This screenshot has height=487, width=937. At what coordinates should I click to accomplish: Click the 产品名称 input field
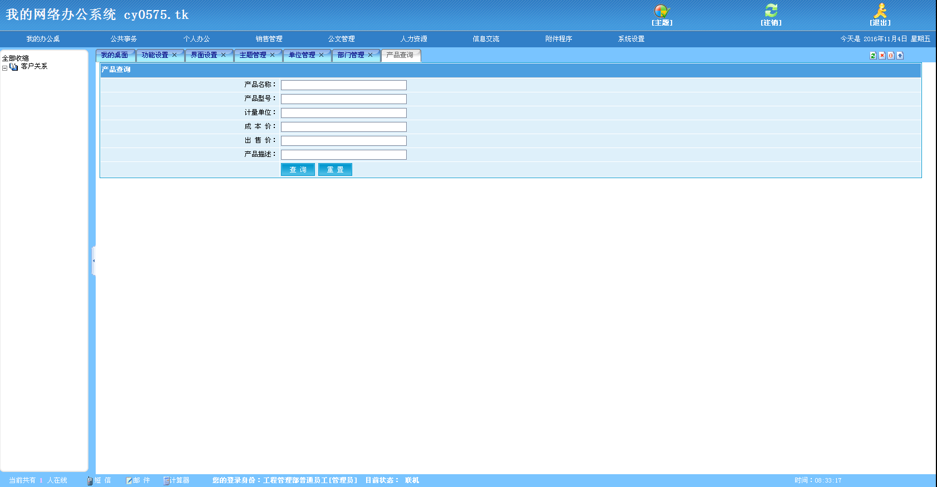[x=343, y=85]
